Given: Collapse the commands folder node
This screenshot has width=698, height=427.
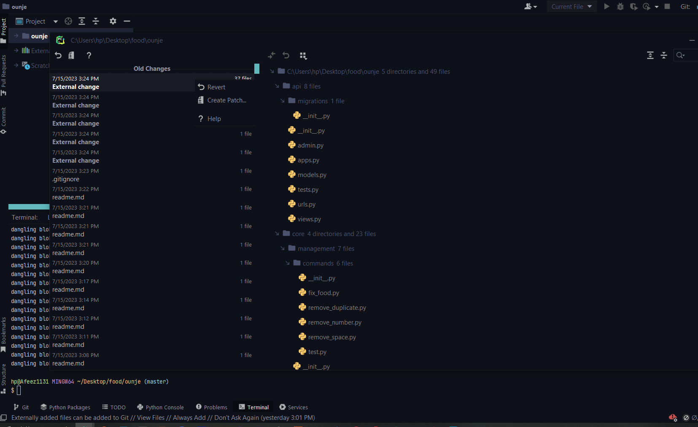Looking at the screenshot, I should tap(288, 263).
